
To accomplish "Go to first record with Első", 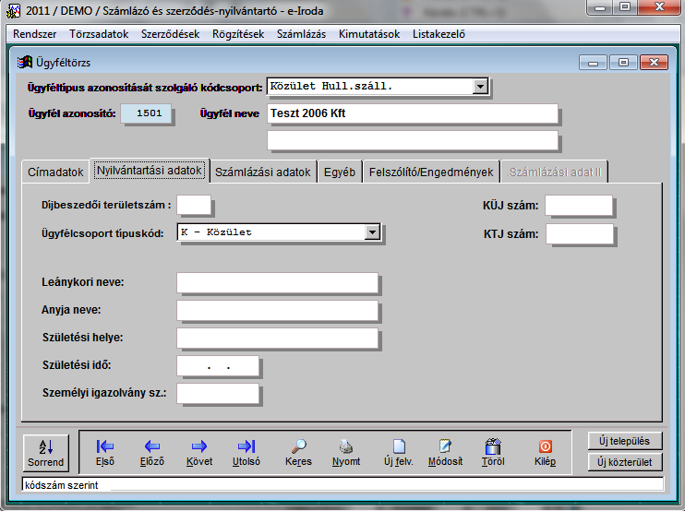I will pyautogui.click(x=105, y=451).
